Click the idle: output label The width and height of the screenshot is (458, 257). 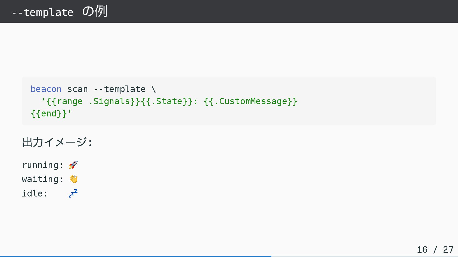click(x=35, y=193)
